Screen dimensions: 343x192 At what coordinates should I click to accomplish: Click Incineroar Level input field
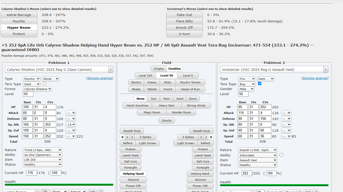point(243,94)
